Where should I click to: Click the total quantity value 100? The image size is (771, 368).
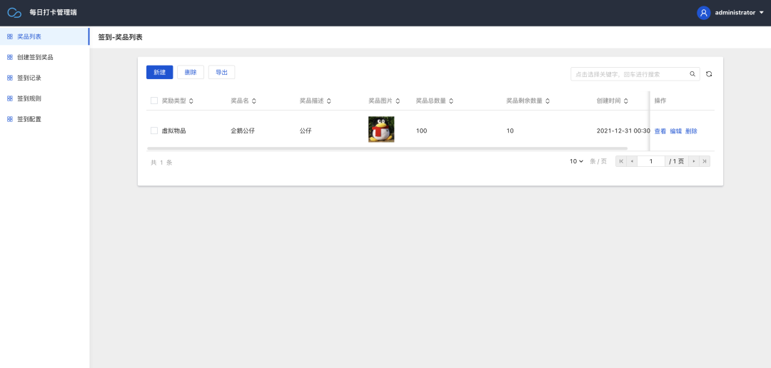tap(421, 131)
